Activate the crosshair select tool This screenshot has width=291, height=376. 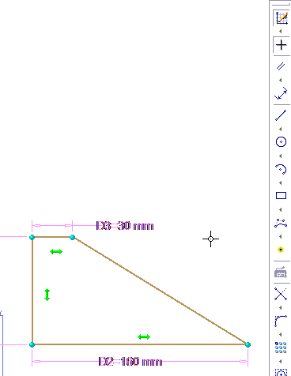tap(282, 45)
